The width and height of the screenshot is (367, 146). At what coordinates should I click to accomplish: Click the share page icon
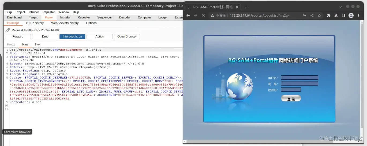pos(312,16)
